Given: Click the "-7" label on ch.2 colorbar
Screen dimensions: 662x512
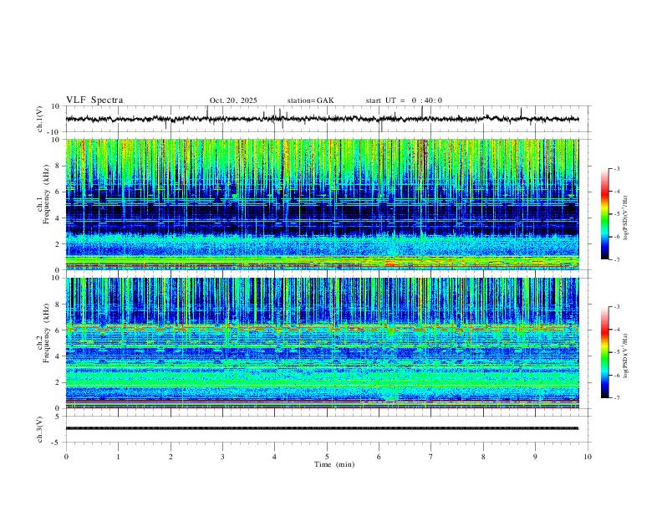Looking at the screenshot, I should pyautogui.click(x=616, y=397).
